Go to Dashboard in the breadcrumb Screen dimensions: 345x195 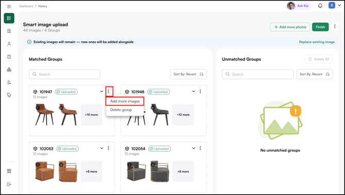[26, 6]
